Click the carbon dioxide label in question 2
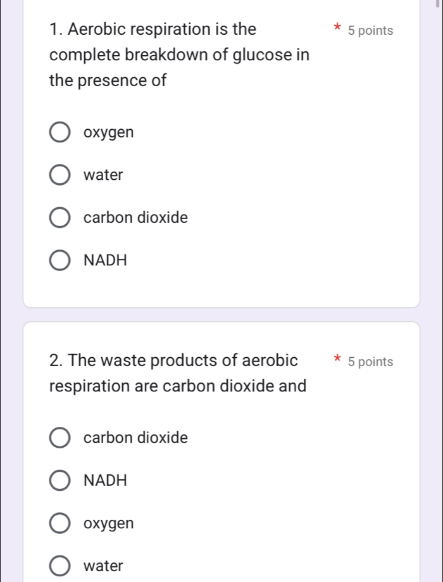The height and width of the screenshot is (582, 443). 135,438
